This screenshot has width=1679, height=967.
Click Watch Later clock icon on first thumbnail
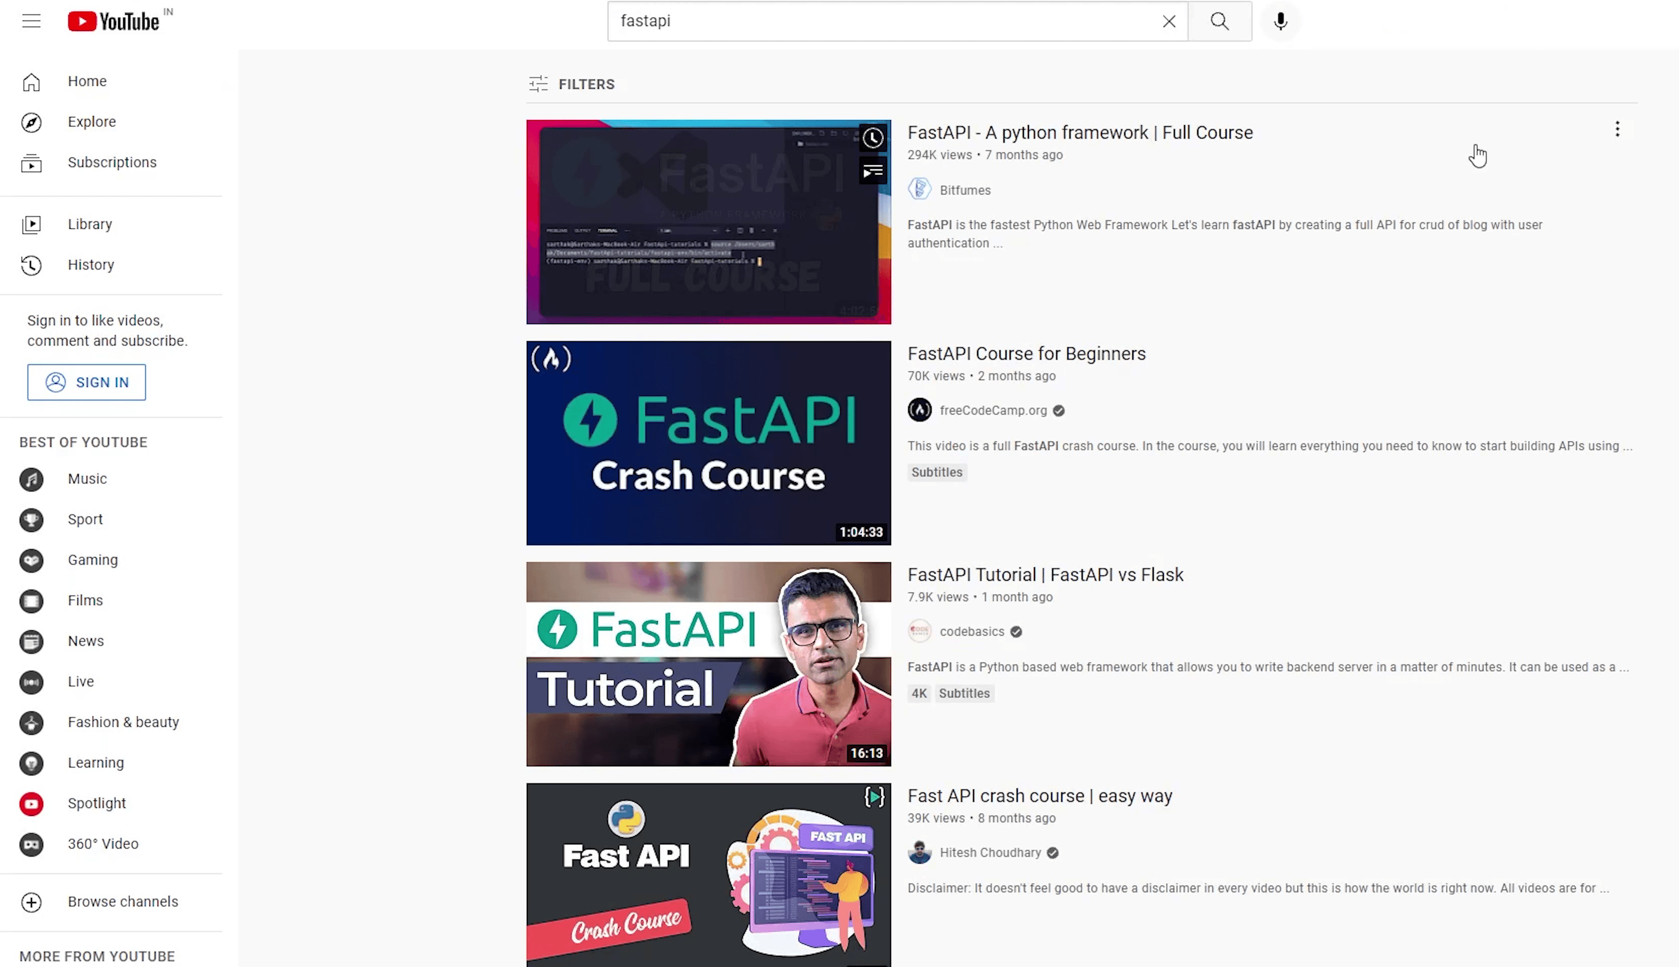click(x=873, y=138)
